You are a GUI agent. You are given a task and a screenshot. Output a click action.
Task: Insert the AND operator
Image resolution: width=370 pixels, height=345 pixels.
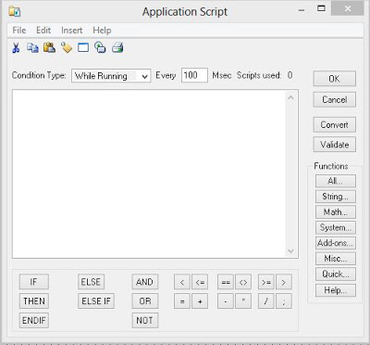point(145,282)
